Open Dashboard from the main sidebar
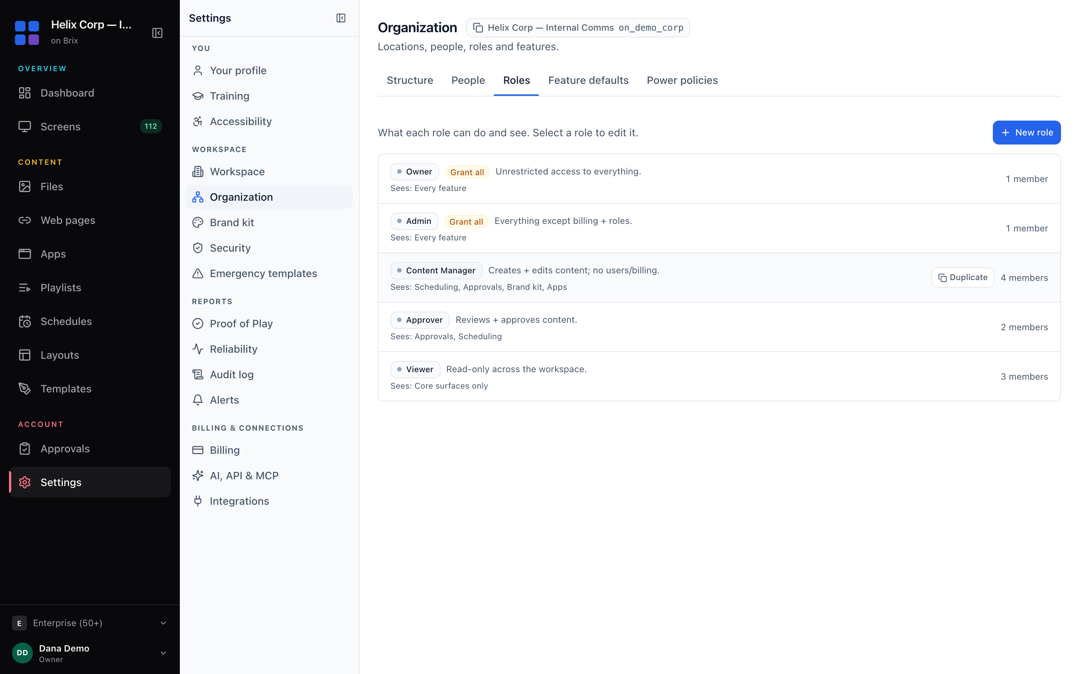 [x=90, y=93]
